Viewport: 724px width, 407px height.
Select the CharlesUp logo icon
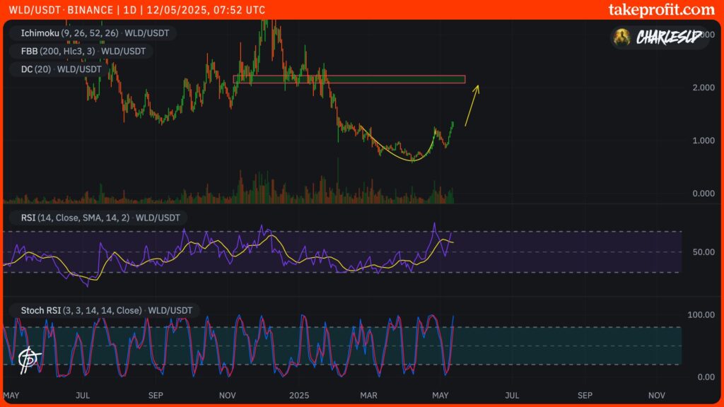(622, 38)
